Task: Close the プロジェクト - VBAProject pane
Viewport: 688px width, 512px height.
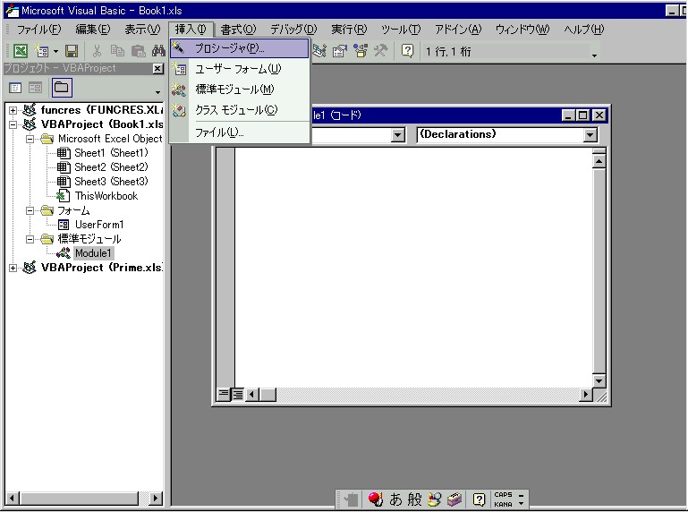Action: tap(158, 69)
